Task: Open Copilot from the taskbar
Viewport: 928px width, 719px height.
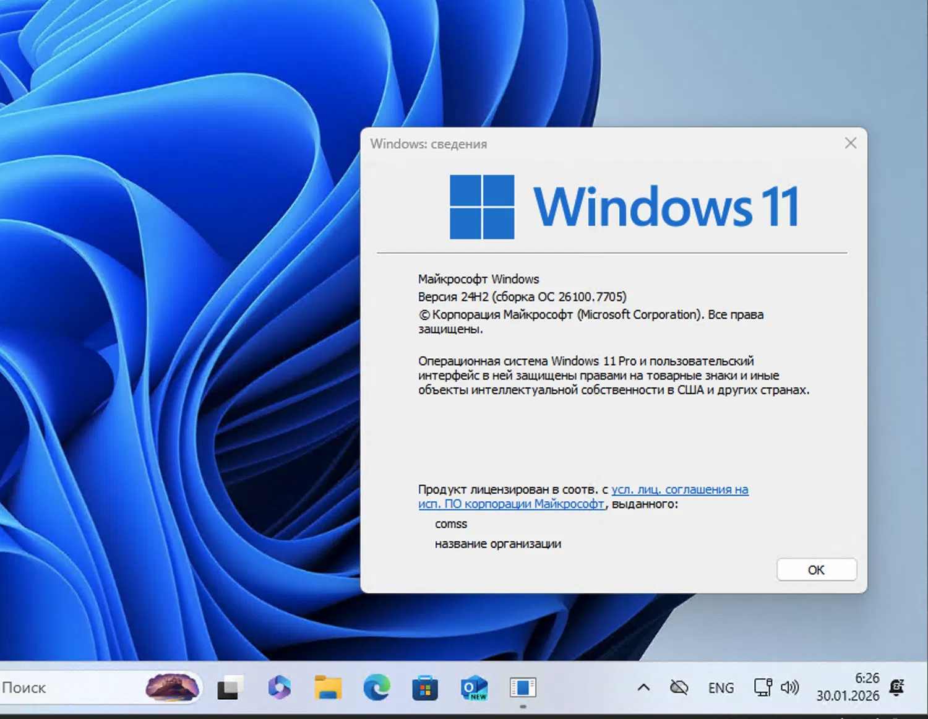Action: point(280,687)
